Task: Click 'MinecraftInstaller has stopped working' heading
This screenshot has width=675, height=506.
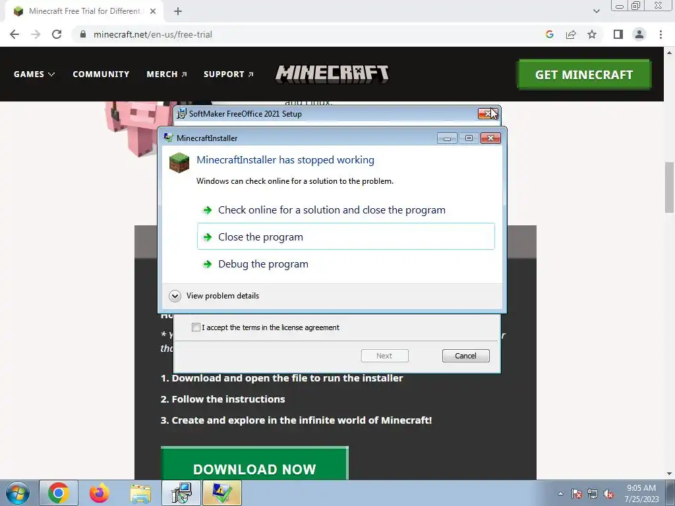Action: tap(285, 160)
